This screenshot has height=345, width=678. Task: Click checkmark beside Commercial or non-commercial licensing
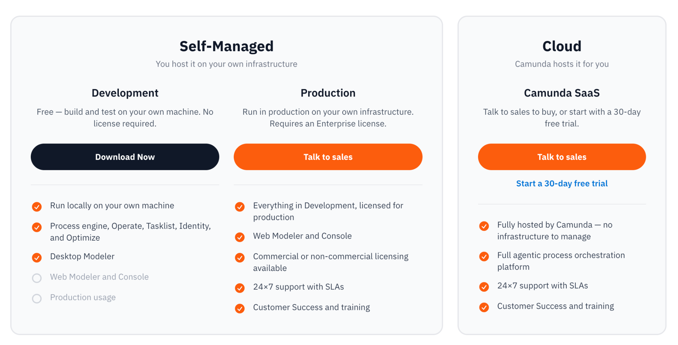point(240,257)
